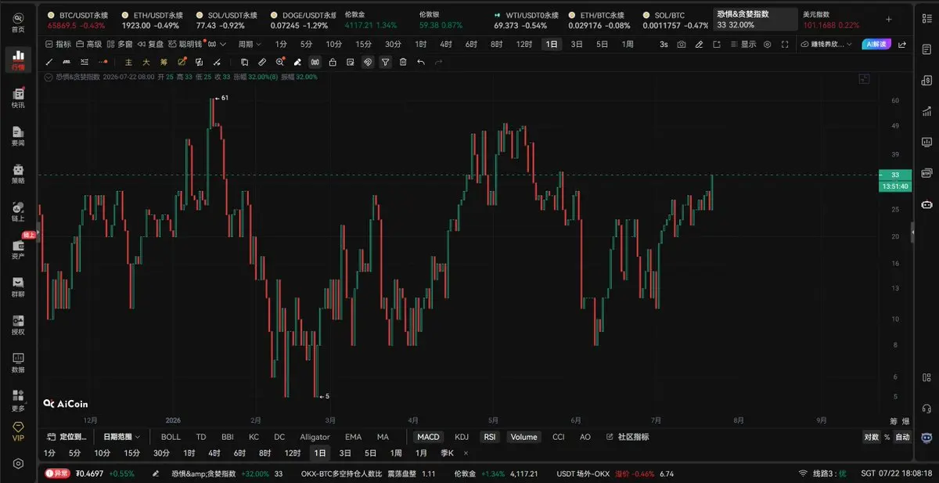Screen dimensions: 939x483
Task: Click the lock drawings icon
Action: [333, 62]
